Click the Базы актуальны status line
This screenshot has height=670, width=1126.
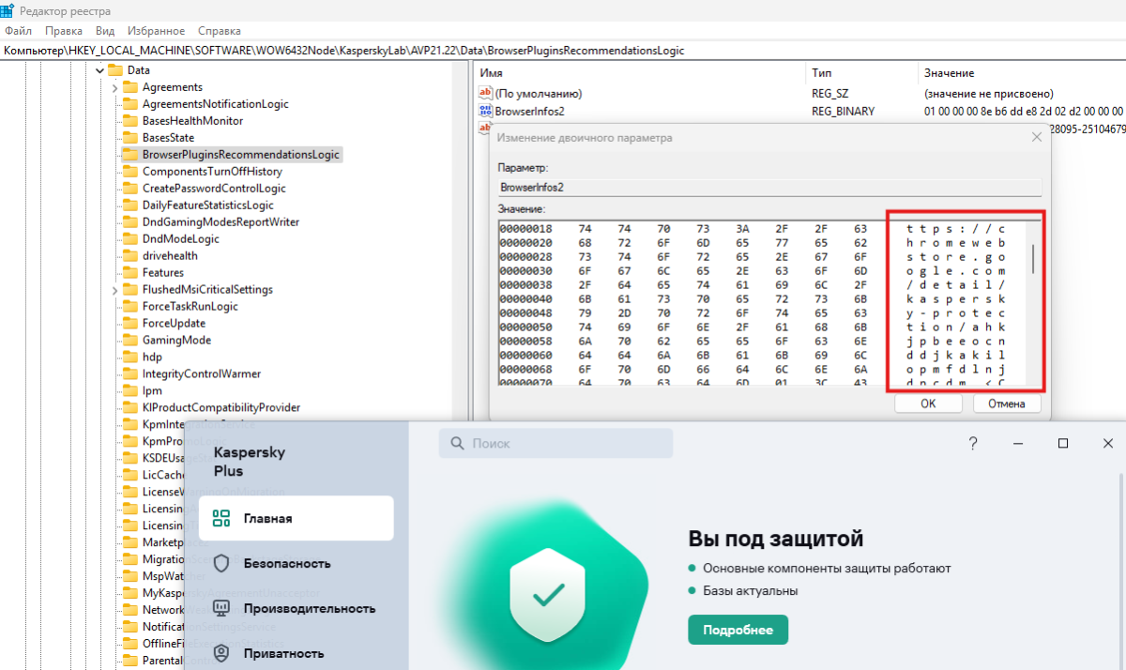tap(750, 591)
